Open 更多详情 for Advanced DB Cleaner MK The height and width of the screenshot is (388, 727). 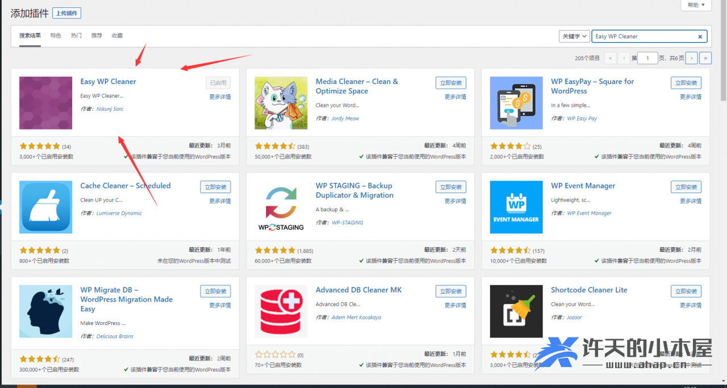456,306
